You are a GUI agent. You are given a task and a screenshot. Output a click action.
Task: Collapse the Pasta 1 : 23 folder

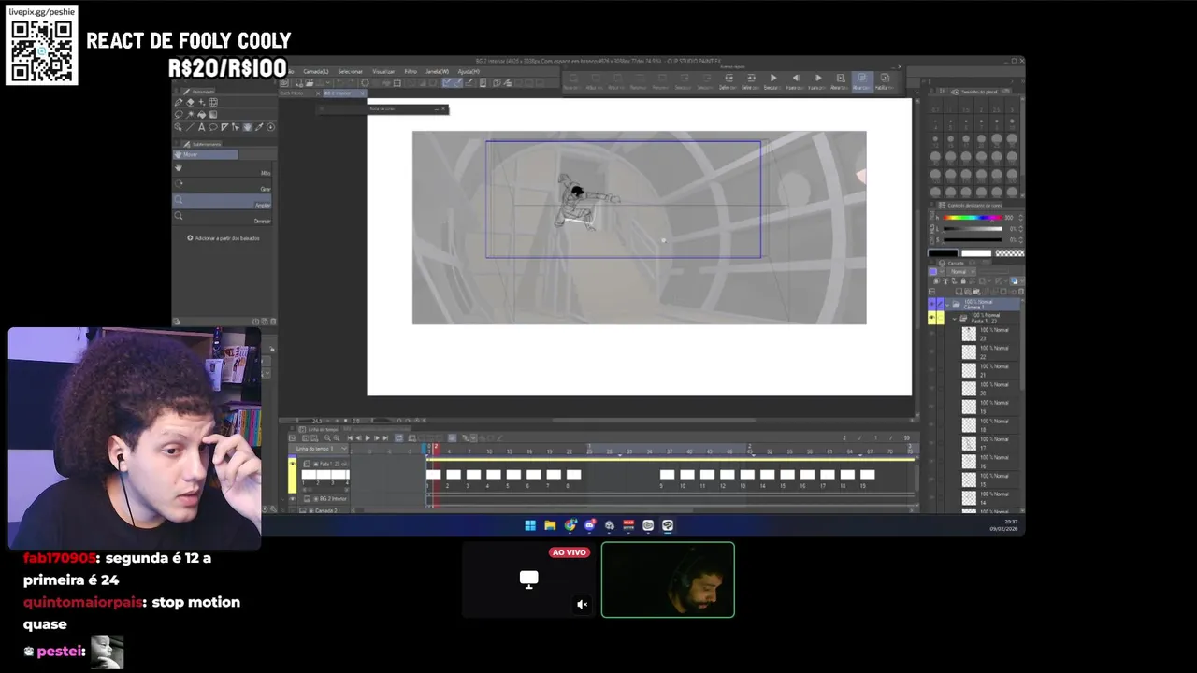[955, 319]
